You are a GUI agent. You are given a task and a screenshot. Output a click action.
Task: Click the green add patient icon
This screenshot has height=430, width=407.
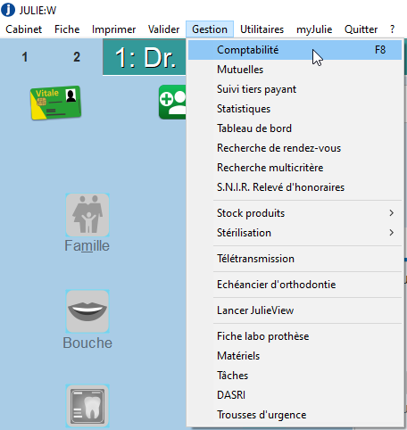(x=172, y=102)
